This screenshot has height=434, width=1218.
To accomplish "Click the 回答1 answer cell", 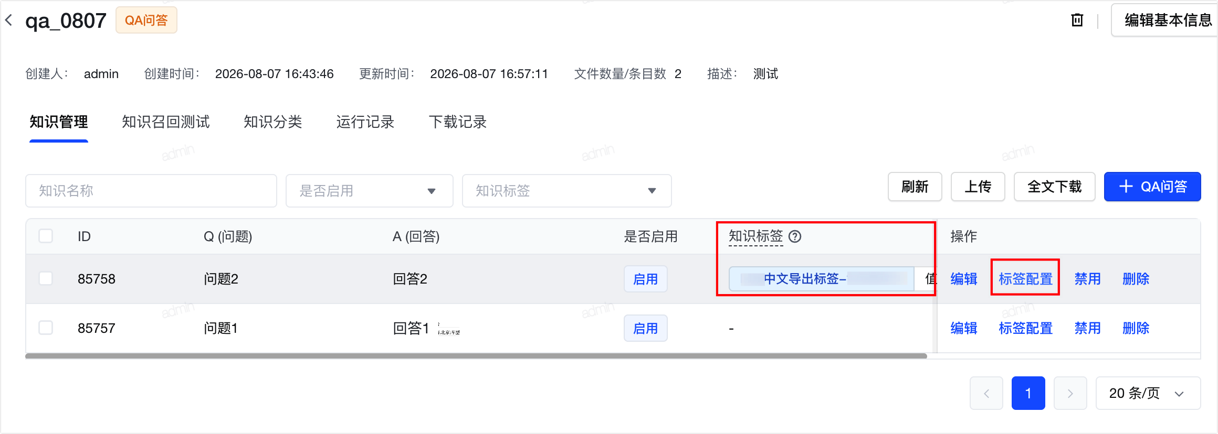I will [411, 328].
